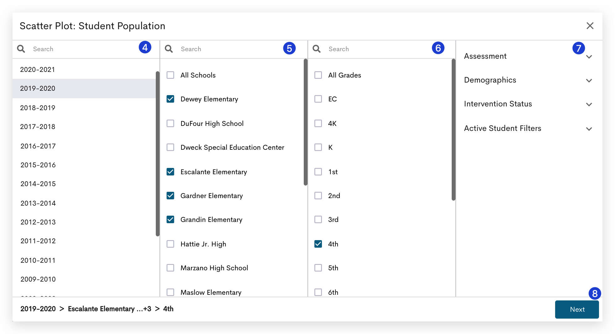Close the Scatter Plot dialog

[x=590, y=26]
